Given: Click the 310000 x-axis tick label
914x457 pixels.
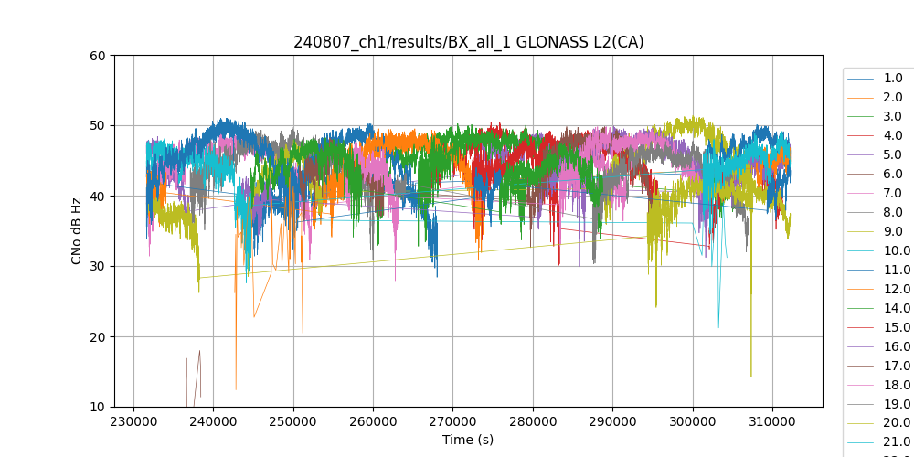Looking at the screenshot, I should pyautogui.click(x=772, y=425).
